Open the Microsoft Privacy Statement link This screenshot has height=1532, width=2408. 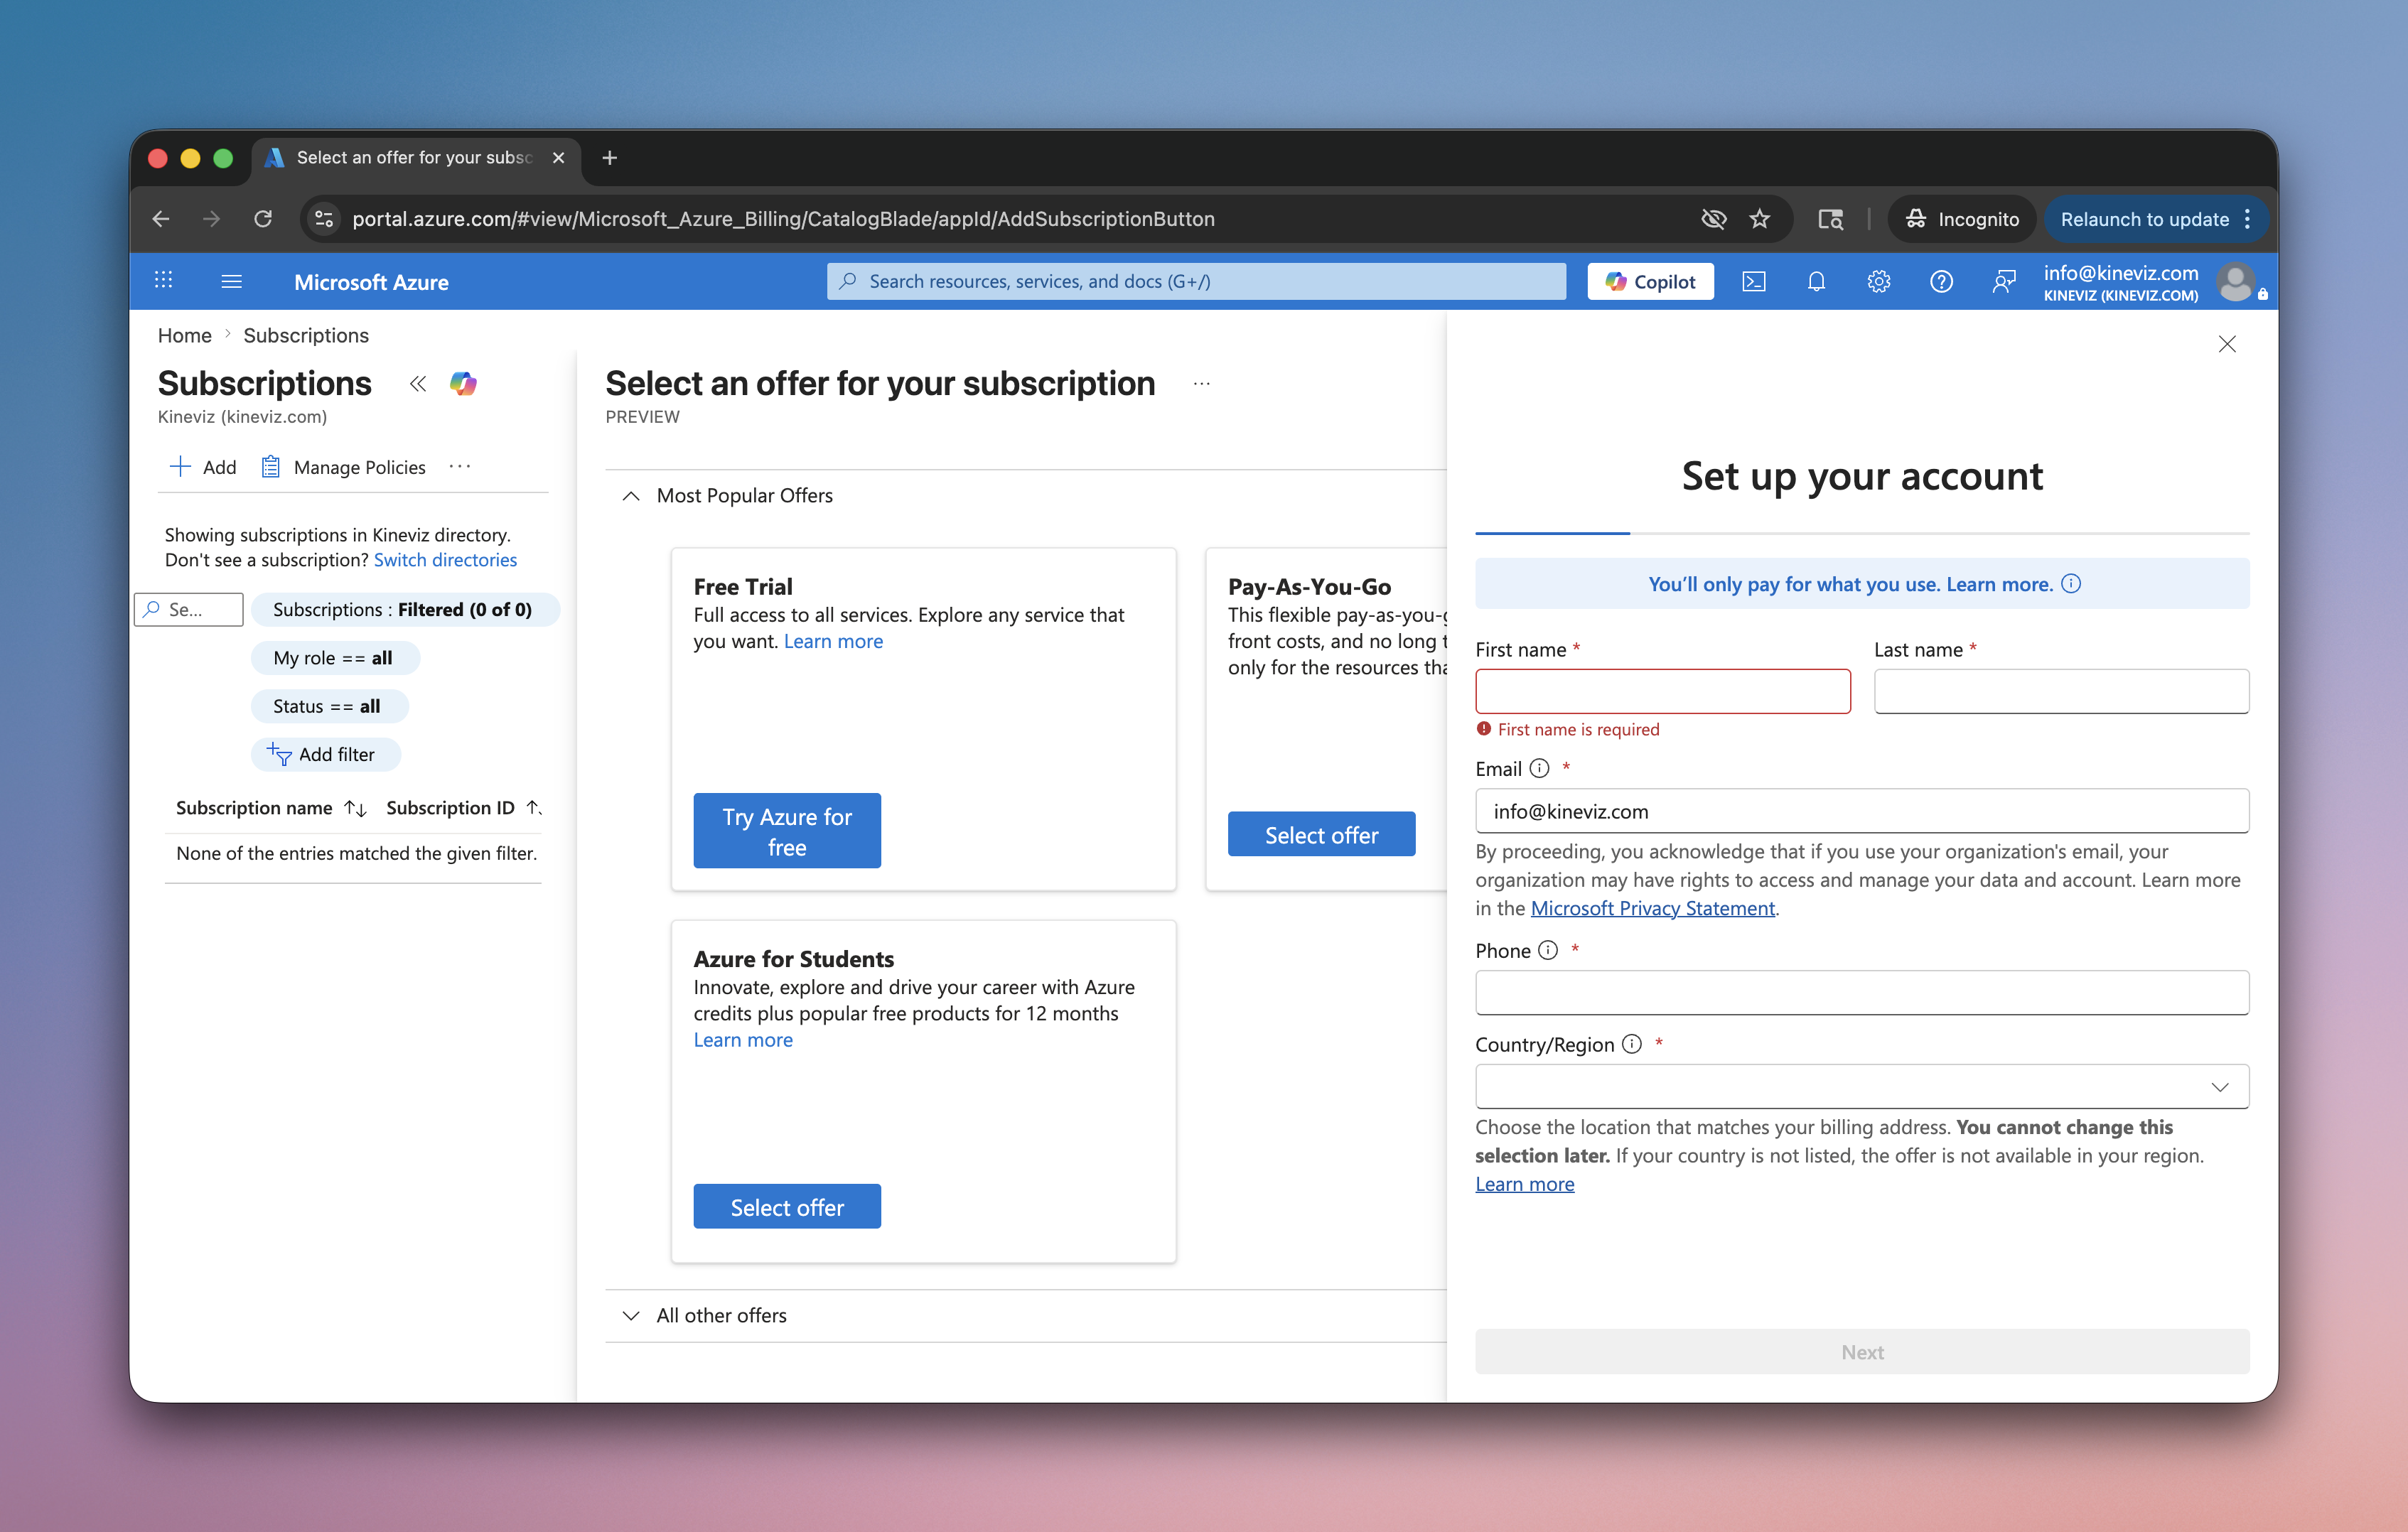(1652, 908)
